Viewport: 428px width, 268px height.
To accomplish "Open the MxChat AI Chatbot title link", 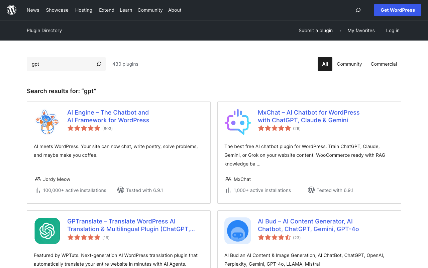I will 309,116.
